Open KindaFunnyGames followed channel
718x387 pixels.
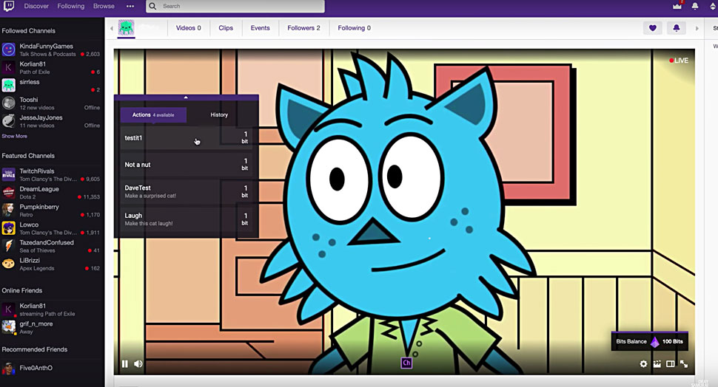pyautogui.click(x=51, y=49)
